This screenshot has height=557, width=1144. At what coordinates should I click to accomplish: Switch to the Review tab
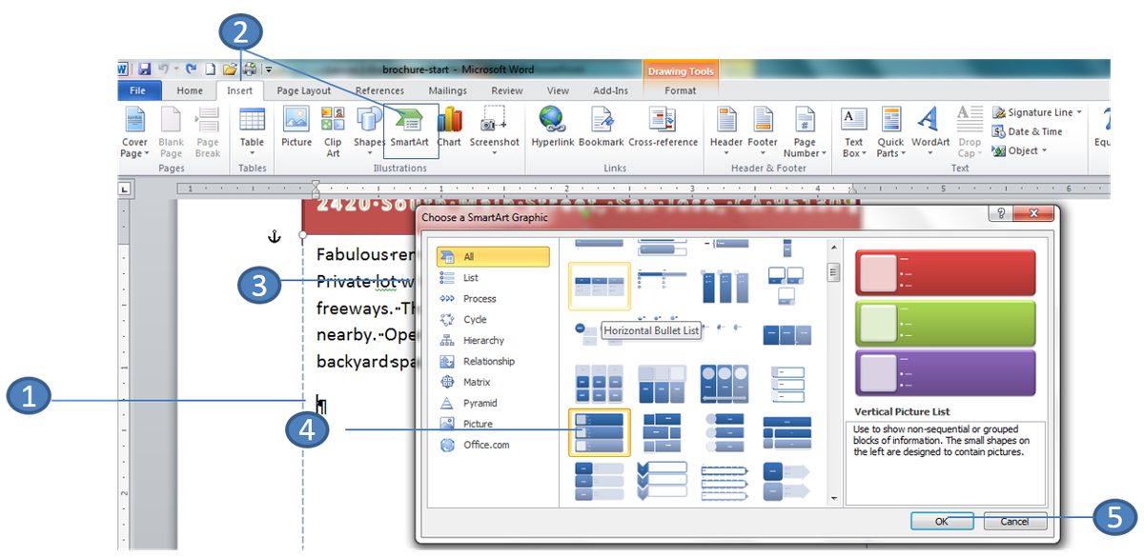tap(506, 91)
